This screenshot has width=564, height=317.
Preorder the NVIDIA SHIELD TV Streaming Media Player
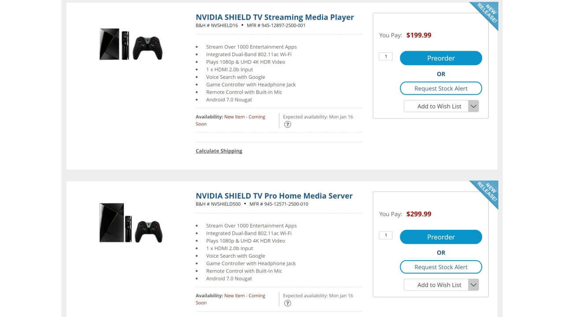click(x=441, y=58)
